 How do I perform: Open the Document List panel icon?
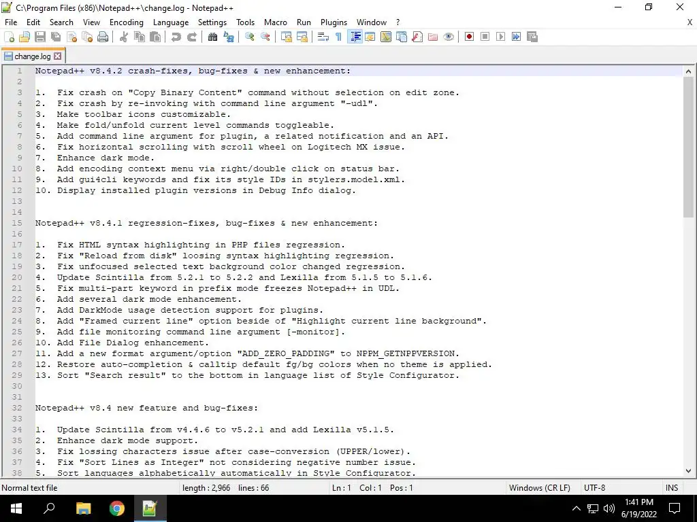pyautogui.click(x=402, y=37)
